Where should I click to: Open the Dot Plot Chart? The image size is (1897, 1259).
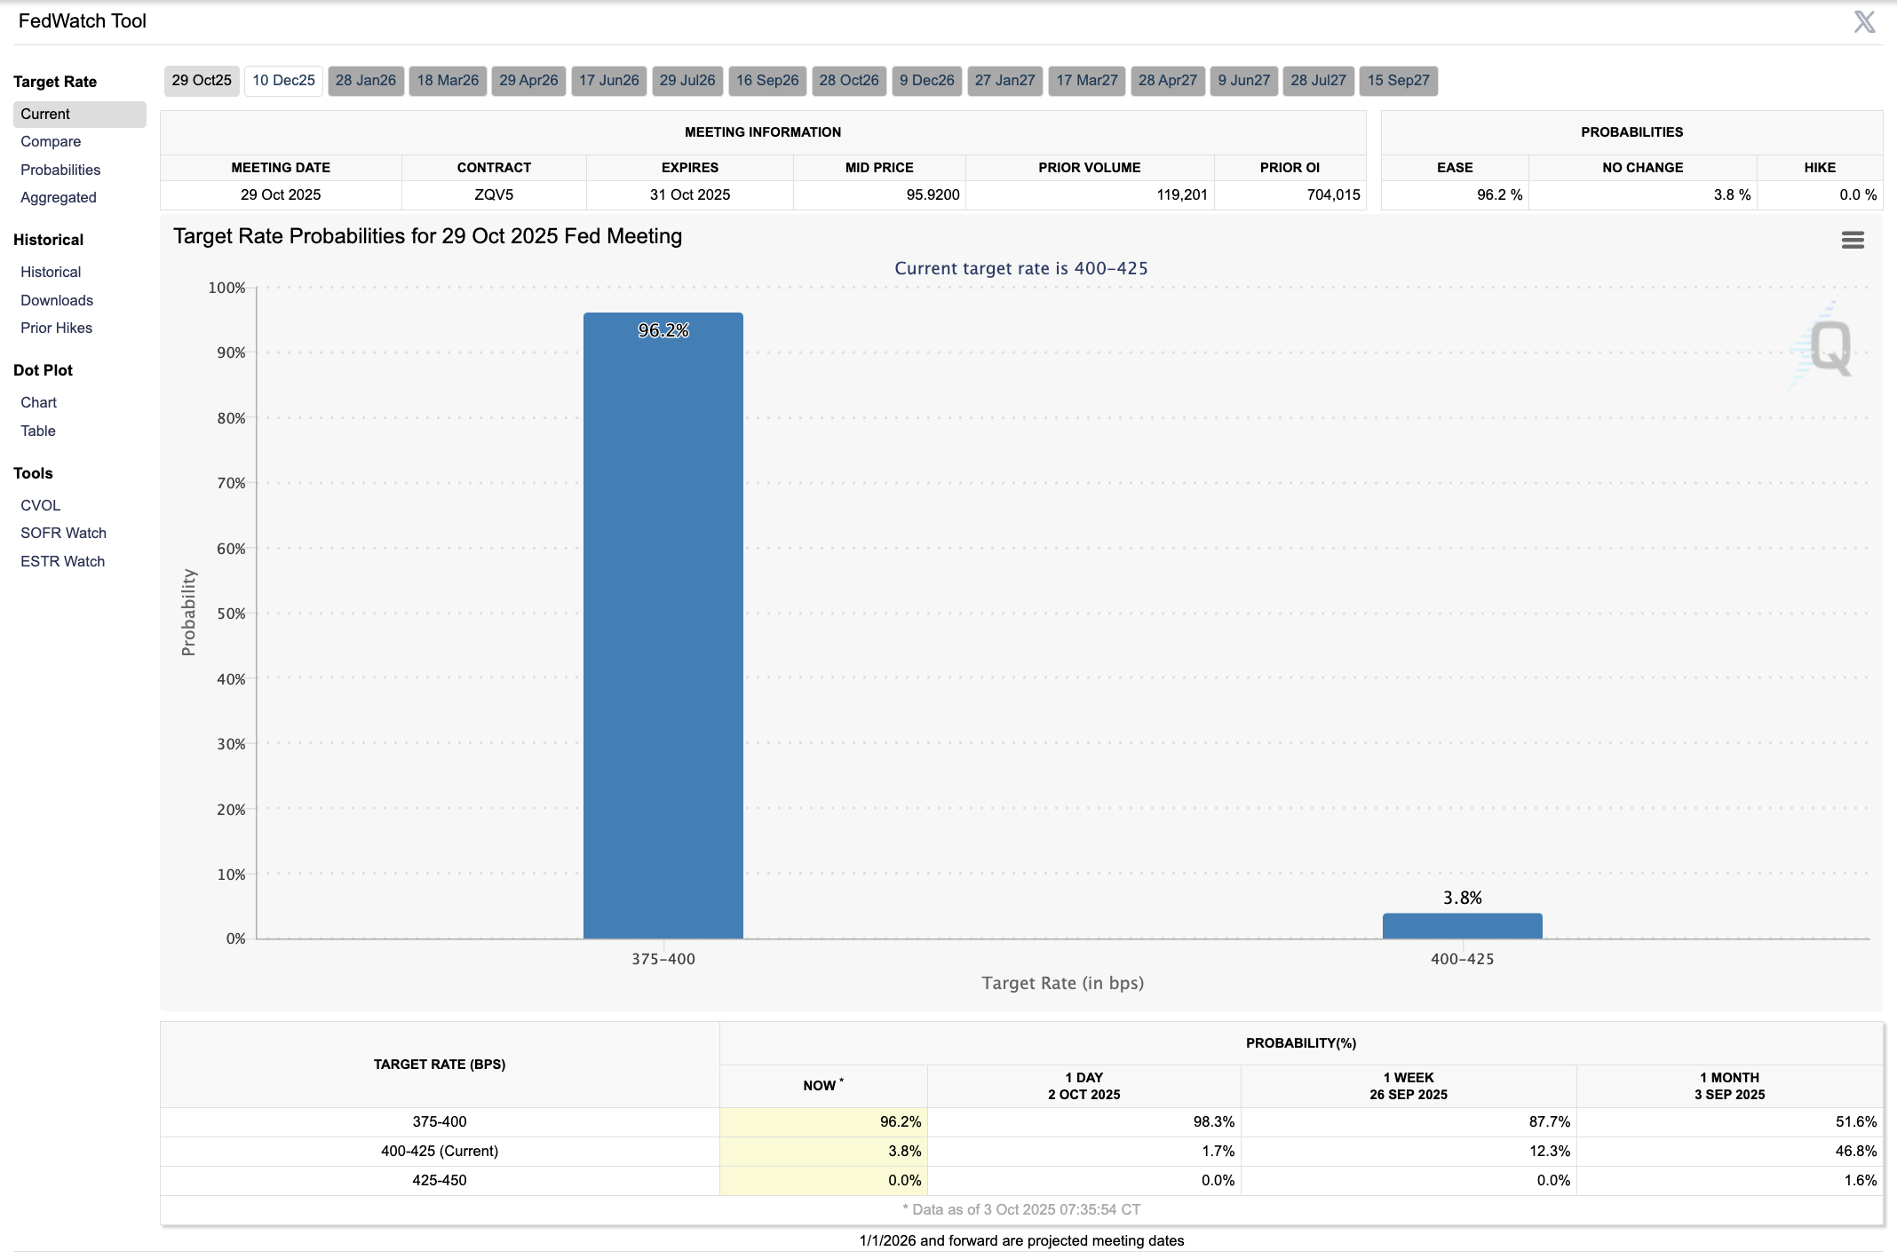(x=38, y=402)
